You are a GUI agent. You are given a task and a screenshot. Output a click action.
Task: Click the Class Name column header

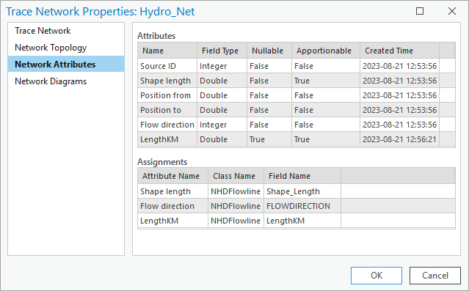(x=236, y=176)
